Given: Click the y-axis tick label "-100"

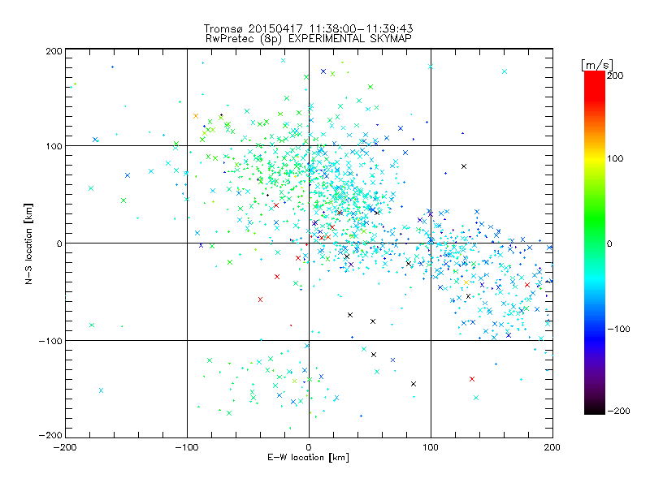Looking at the screenshot, I should pos(50,341).
